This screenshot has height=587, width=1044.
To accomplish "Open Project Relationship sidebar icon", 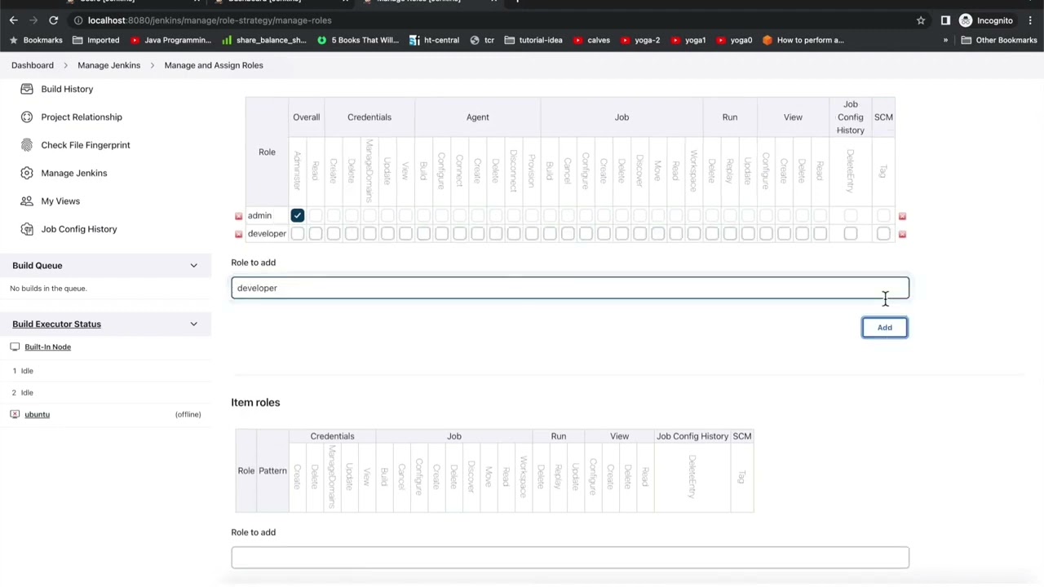I will coord(27,117).
